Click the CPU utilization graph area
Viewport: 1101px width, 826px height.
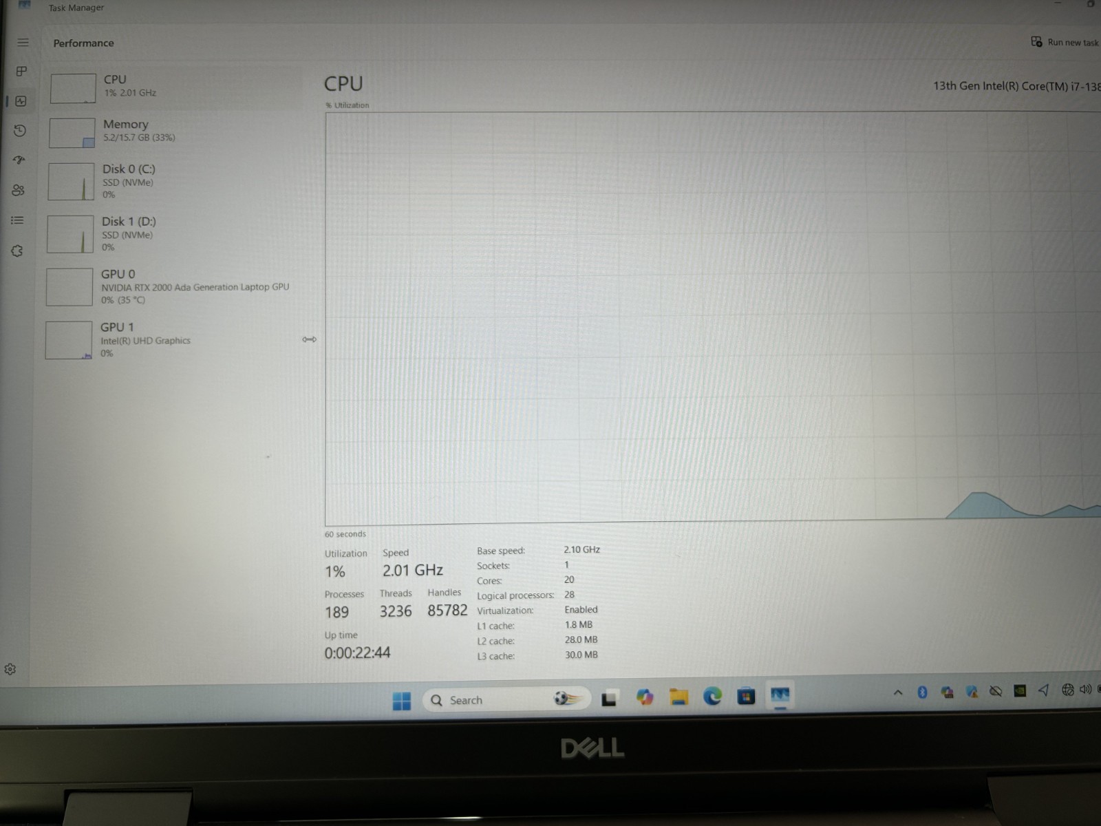pos(712,317)
